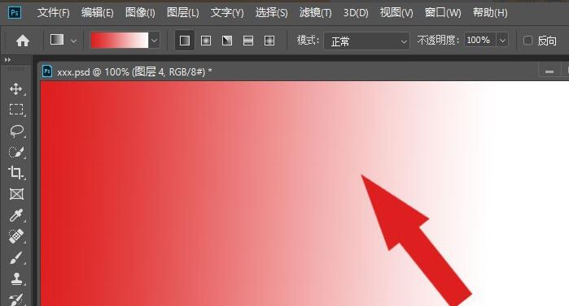Open the 文字(Y) menu
This screenshot has width=569, height=306.
pos(227,13)
